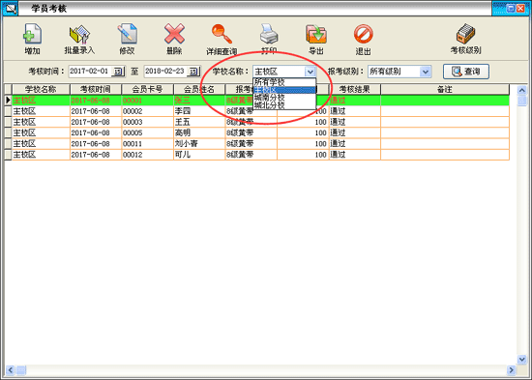This screenshot has height=380, width=532.
Task: Click the 退出 (Exit) icon
Action: click(363, 34)
